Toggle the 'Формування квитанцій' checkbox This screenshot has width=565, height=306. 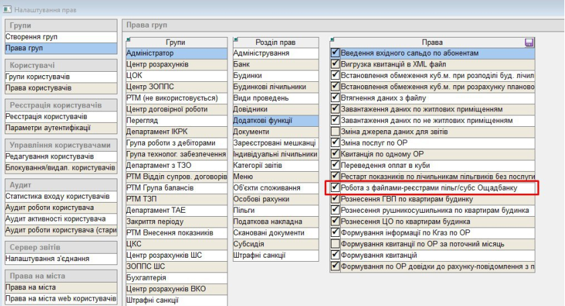point(336,256)
